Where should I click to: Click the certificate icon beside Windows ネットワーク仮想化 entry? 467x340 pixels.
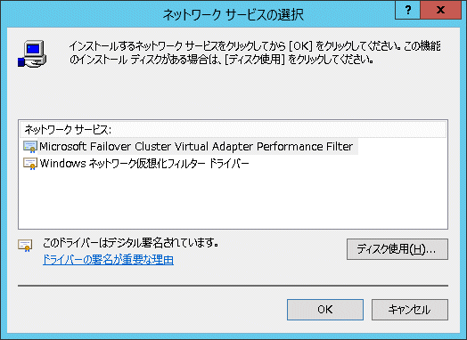point(30,164)
